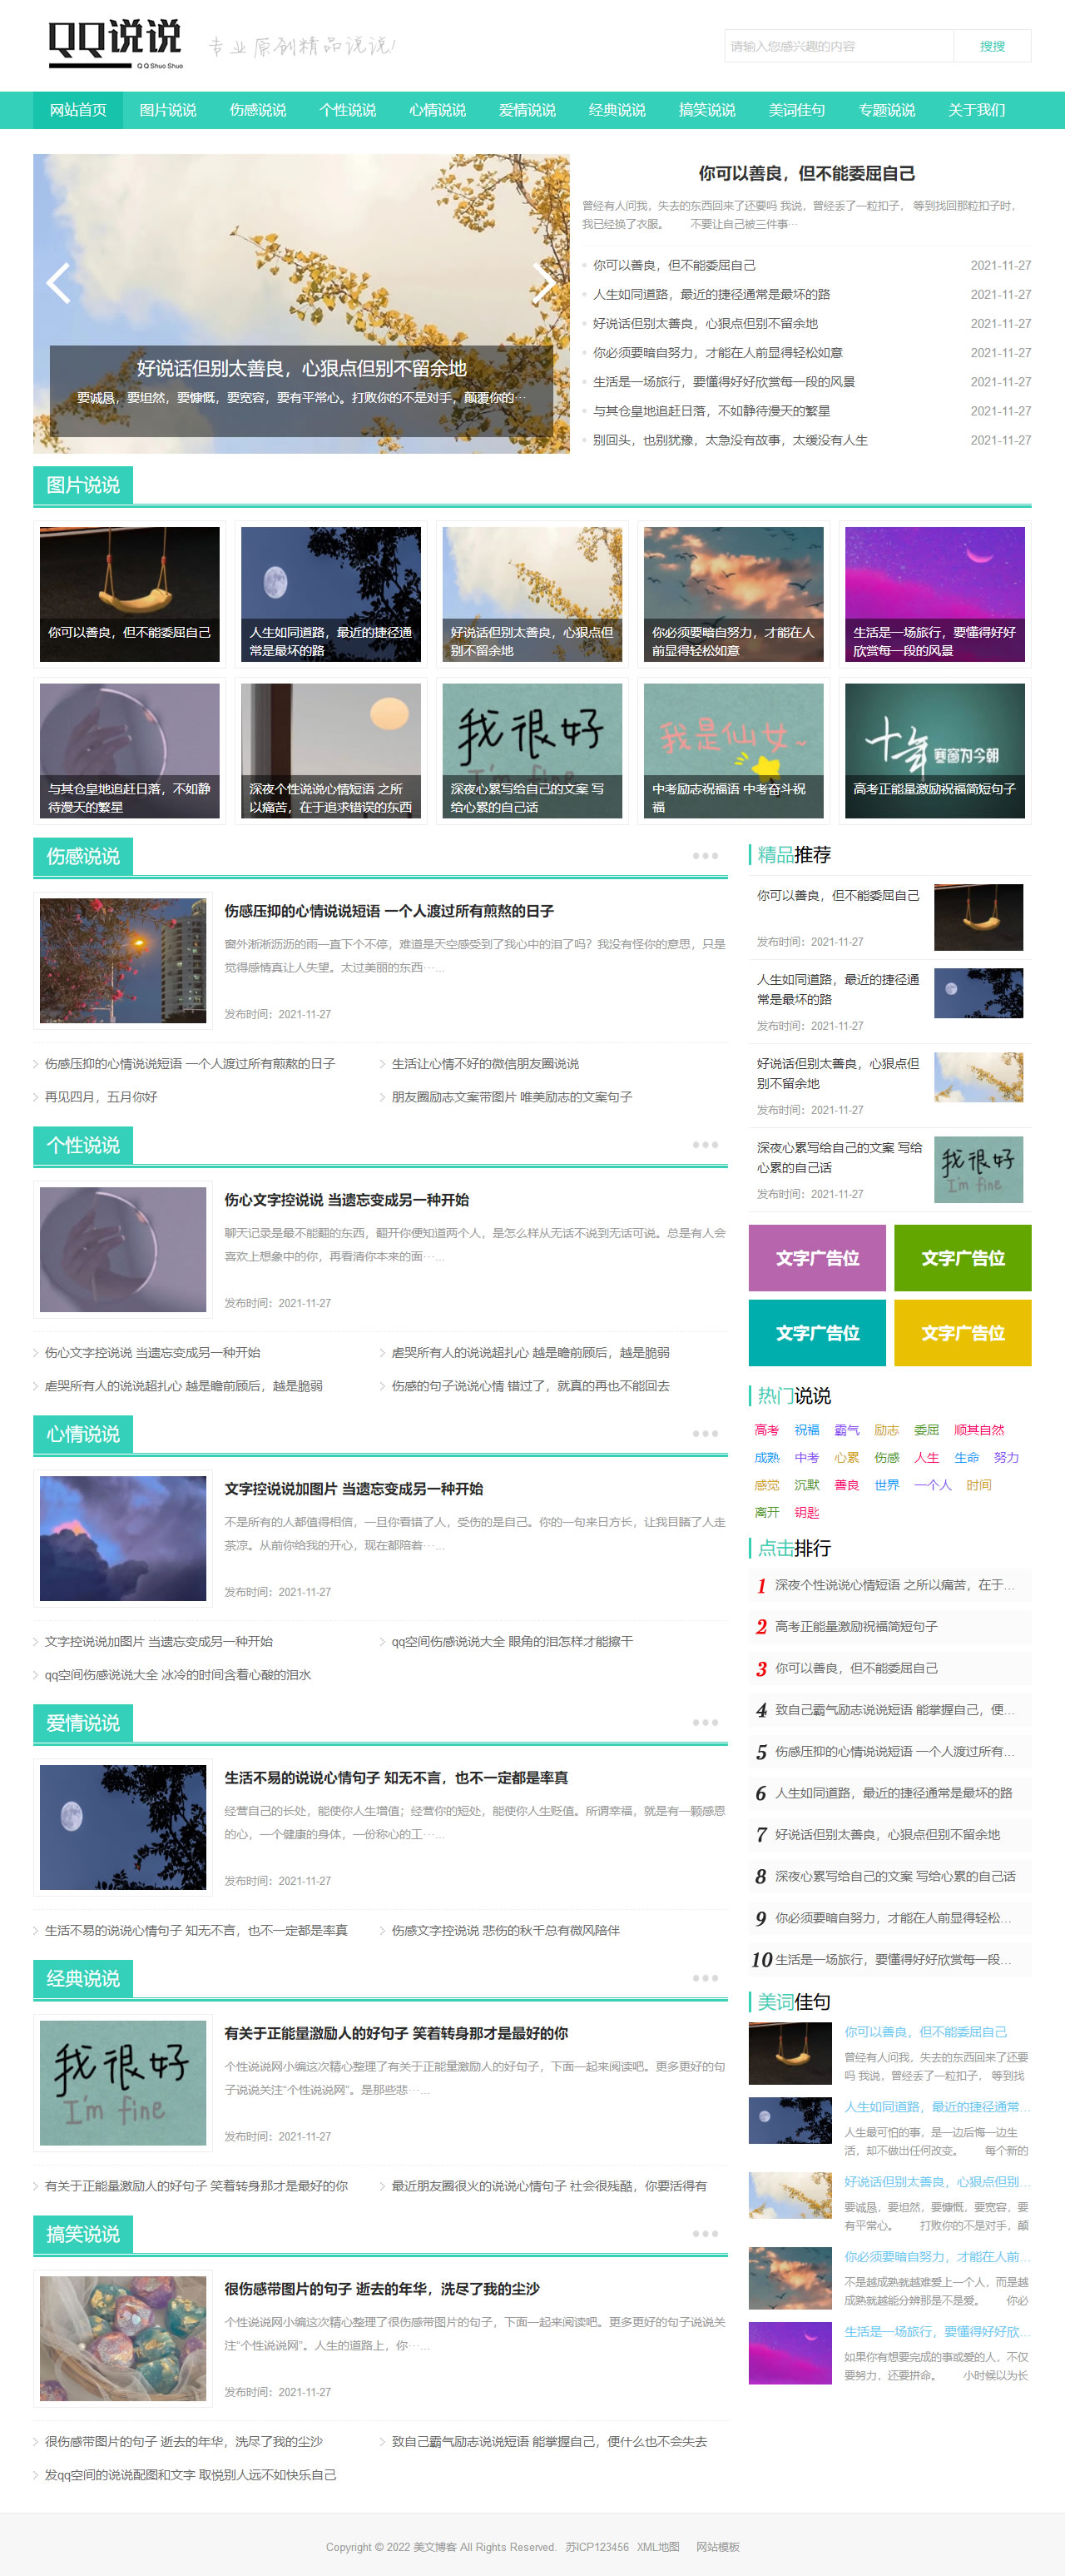Open more 爱情说说 via three-dot icon
1065x2576 pixels.
pyautogui.click(x=706, y=1723)
